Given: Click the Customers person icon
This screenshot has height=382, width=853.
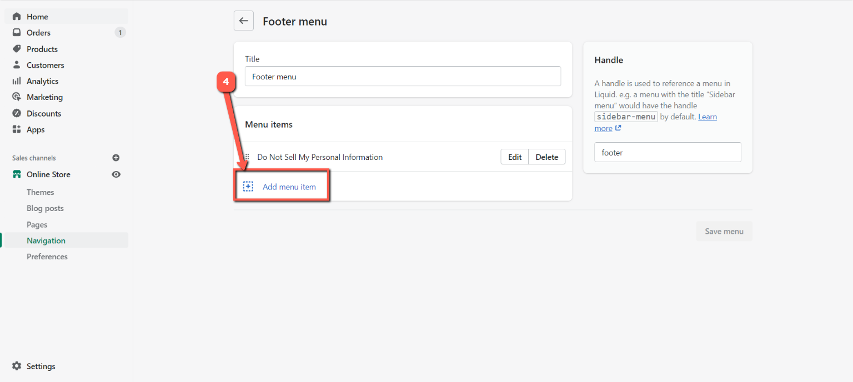Looking at the screenshot, I should tap(17, 65).
